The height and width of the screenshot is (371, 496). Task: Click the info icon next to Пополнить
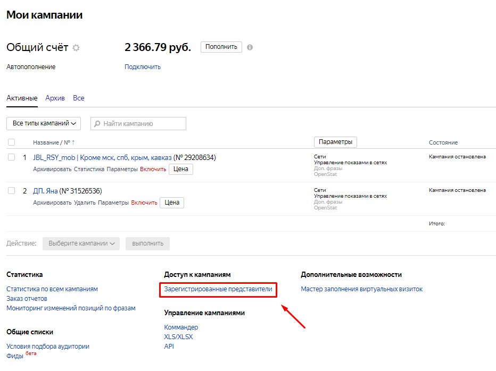tap(250, 47)
